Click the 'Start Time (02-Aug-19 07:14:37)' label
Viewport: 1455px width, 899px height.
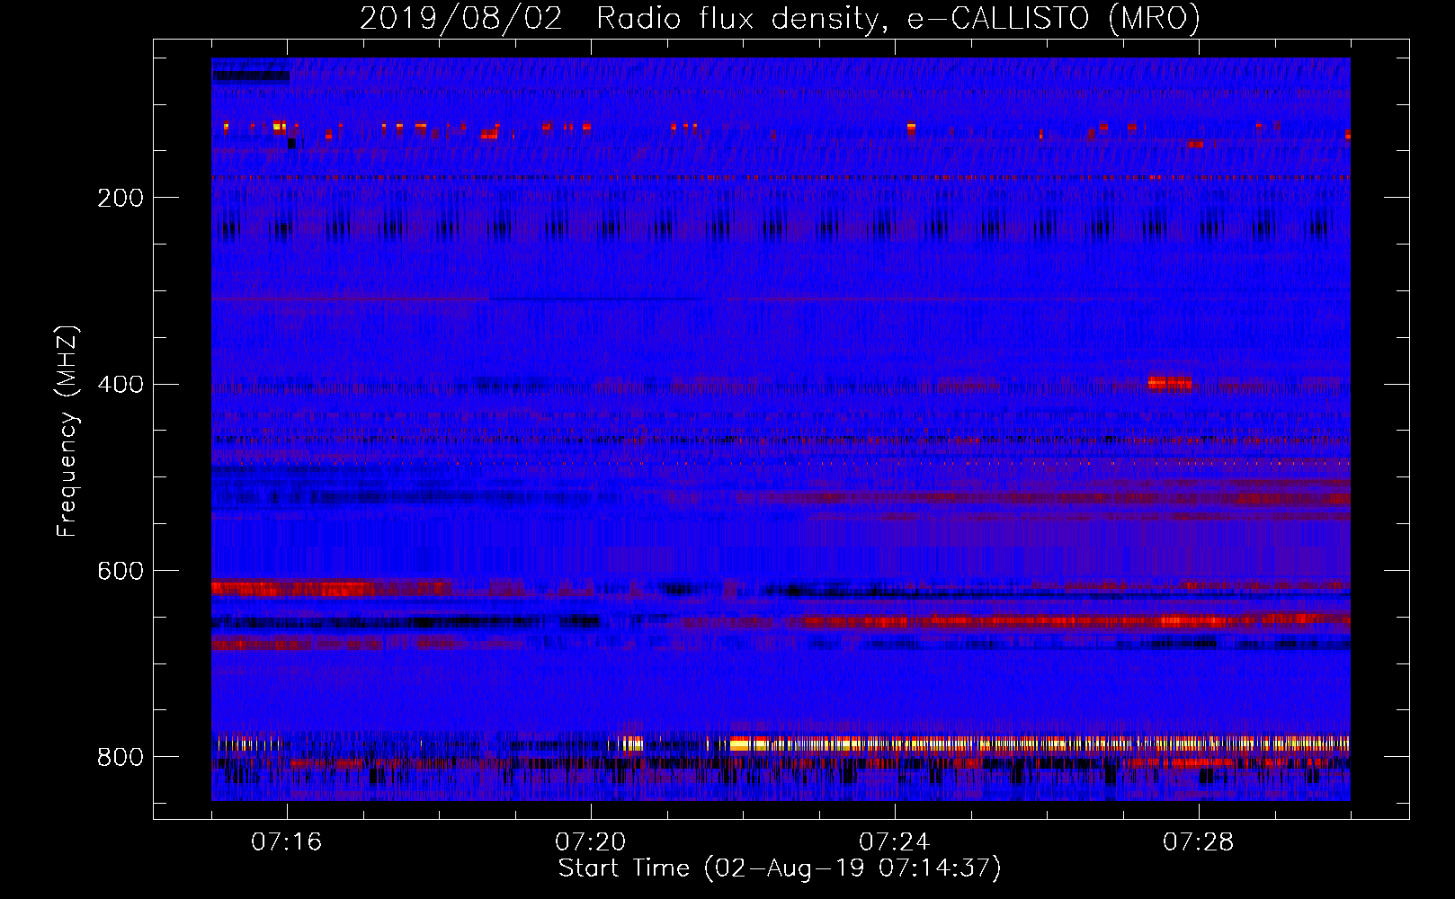click(780, 868)
